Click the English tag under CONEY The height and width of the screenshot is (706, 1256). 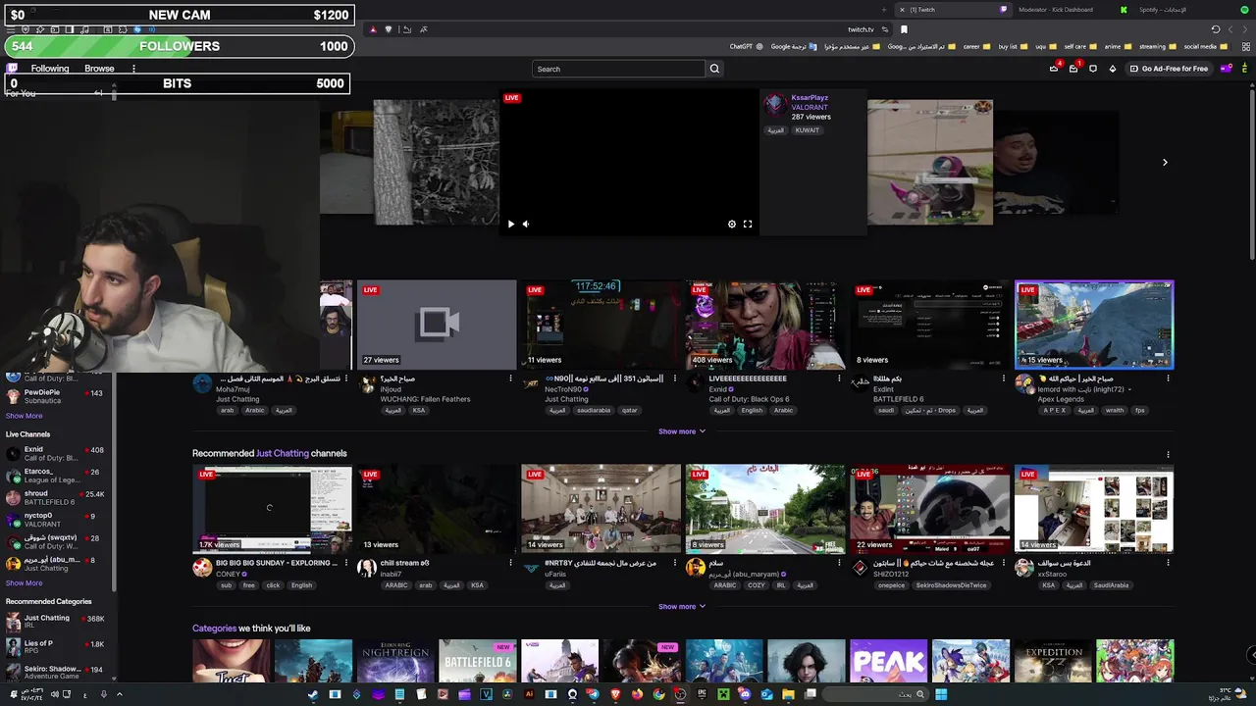[x=301, y=585]
